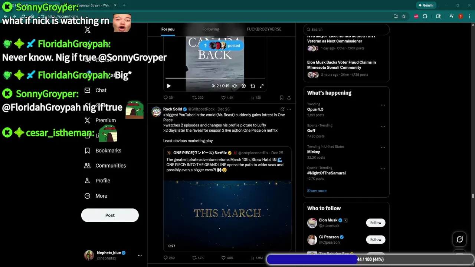Open the #NightOfTheSamurai trend
Image resolution: width=475 pixels, height=267 pixels.
327,173
